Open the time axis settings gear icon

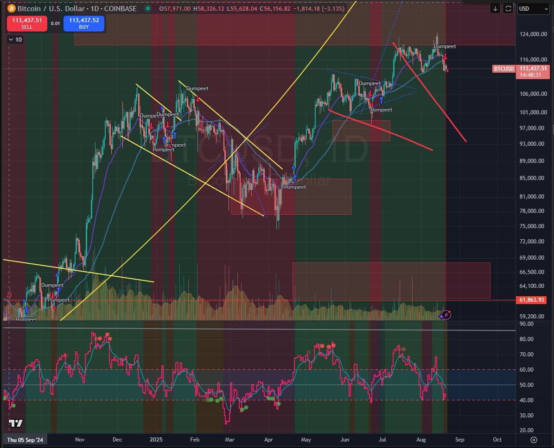(534, 440)
